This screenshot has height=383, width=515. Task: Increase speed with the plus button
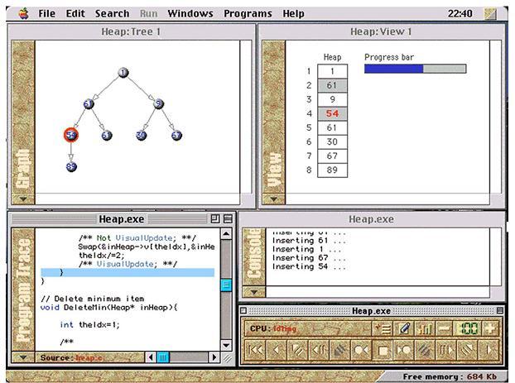tap(490, 328)
